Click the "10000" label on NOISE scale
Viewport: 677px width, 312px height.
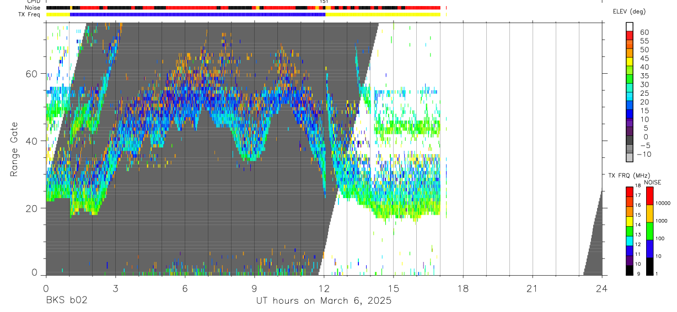click(x=663, y=203)
